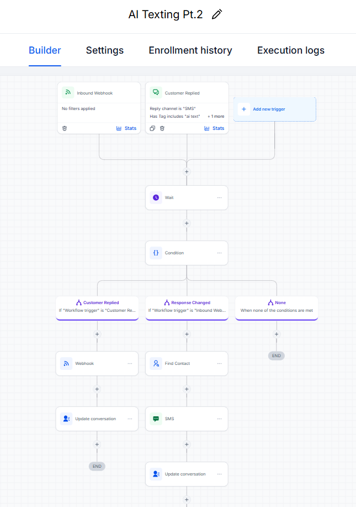Click the Webhook action icon

tap(66, 363)
